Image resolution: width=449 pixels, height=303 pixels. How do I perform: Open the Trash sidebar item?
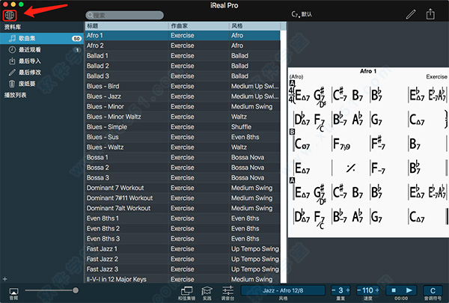click(x=42, y=84)
